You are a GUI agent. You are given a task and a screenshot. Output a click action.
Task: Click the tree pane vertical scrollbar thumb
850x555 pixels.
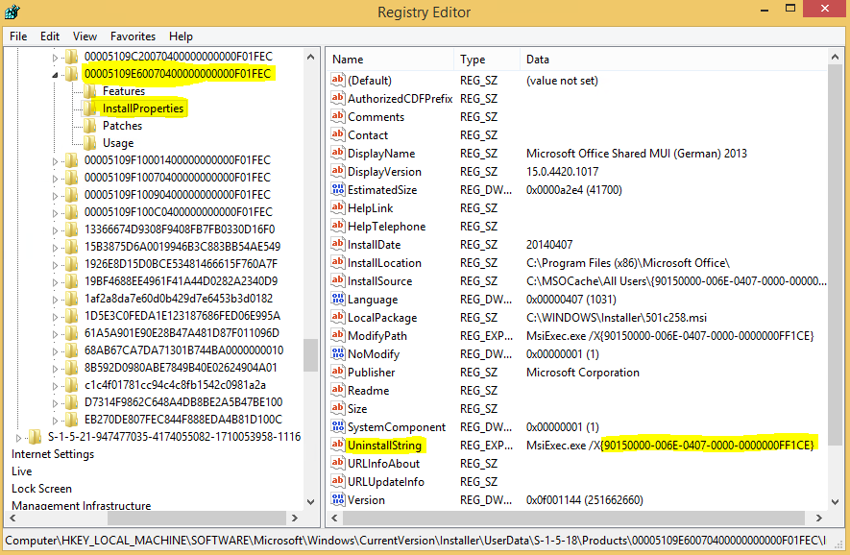tap(310, 355)
